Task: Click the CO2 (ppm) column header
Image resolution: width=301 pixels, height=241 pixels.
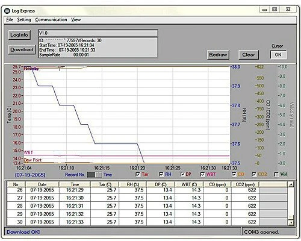Action: (245, 184)
